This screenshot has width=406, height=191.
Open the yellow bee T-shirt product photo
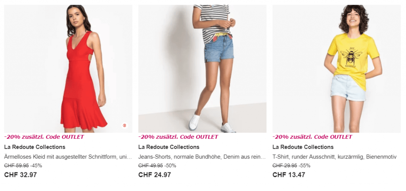pos(336,68)
